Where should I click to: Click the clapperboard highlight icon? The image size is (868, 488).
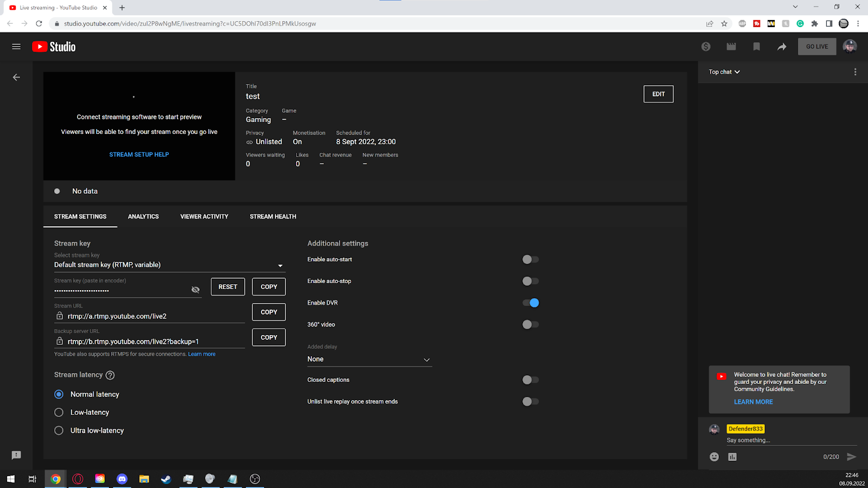[731, 47]
